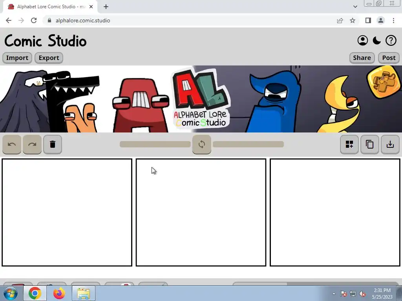
Task: Toggle dark mode with the moon icon
Action: click(376, 40)
